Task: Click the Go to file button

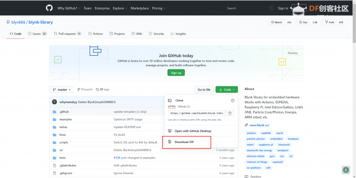Action: (x=204, y=90)
